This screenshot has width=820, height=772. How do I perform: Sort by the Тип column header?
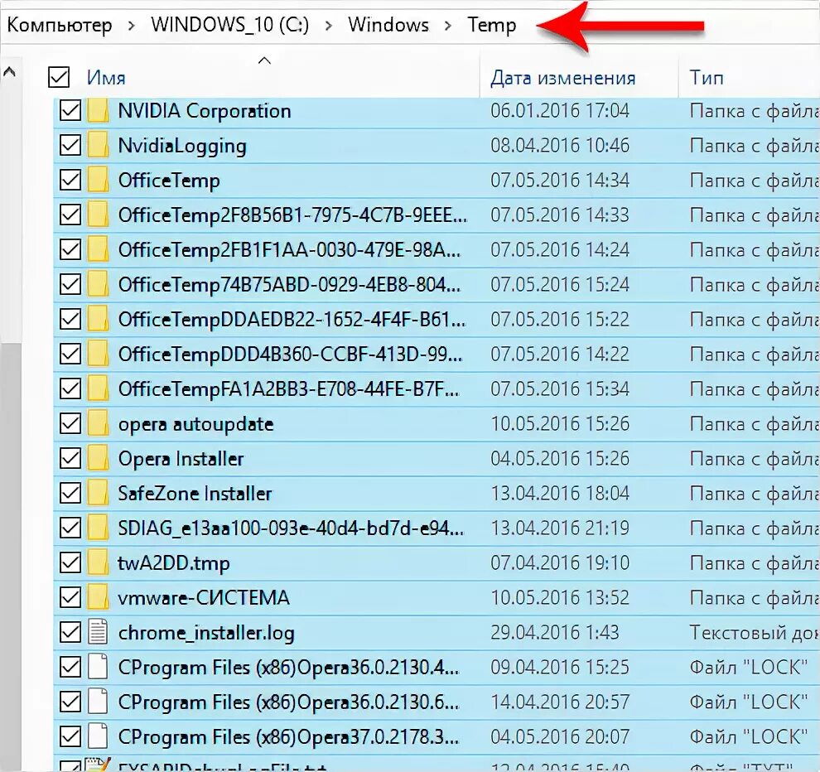pyautogui.click(x=707, y=77)
